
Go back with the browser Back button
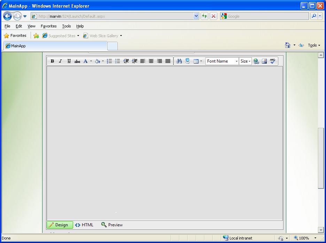[7, 16]
